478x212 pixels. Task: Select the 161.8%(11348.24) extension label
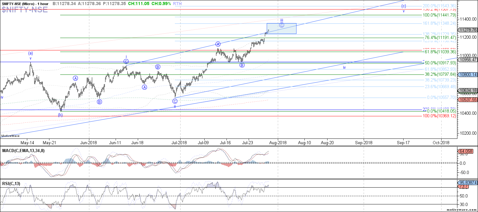coord(439,23)
